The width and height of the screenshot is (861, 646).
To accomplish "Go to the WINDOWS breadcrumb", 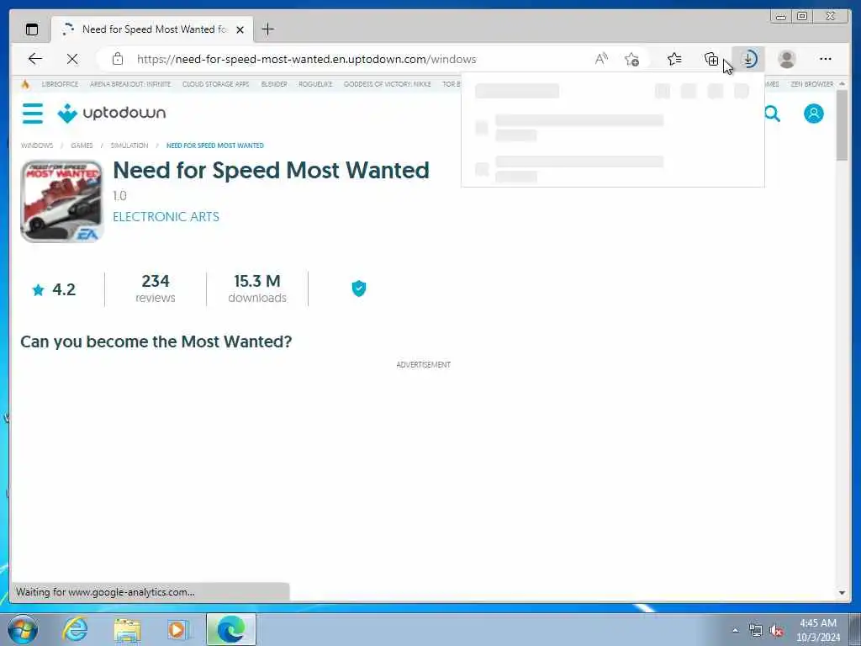I will coord(37,146).
